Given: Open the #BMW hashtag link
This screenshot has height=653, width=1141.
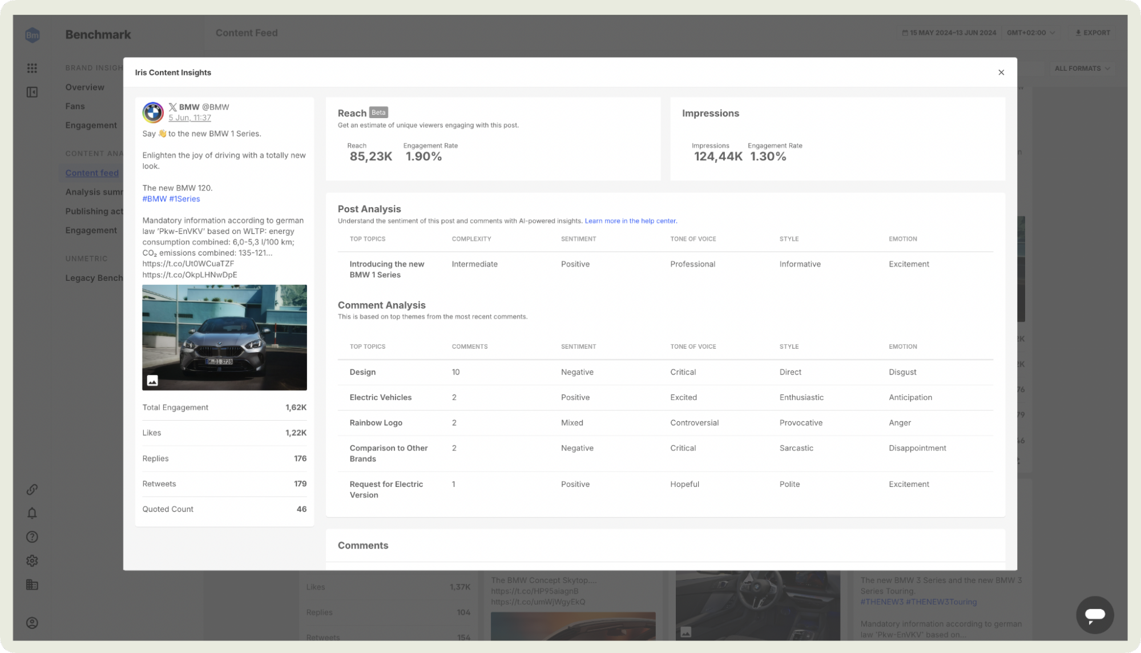Looking at the screenshot, I should coord(154,199).
